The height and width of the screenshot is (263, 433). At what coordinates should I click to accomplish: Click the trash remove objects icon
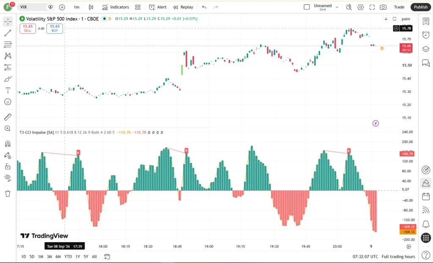click(x=8, y=194)
